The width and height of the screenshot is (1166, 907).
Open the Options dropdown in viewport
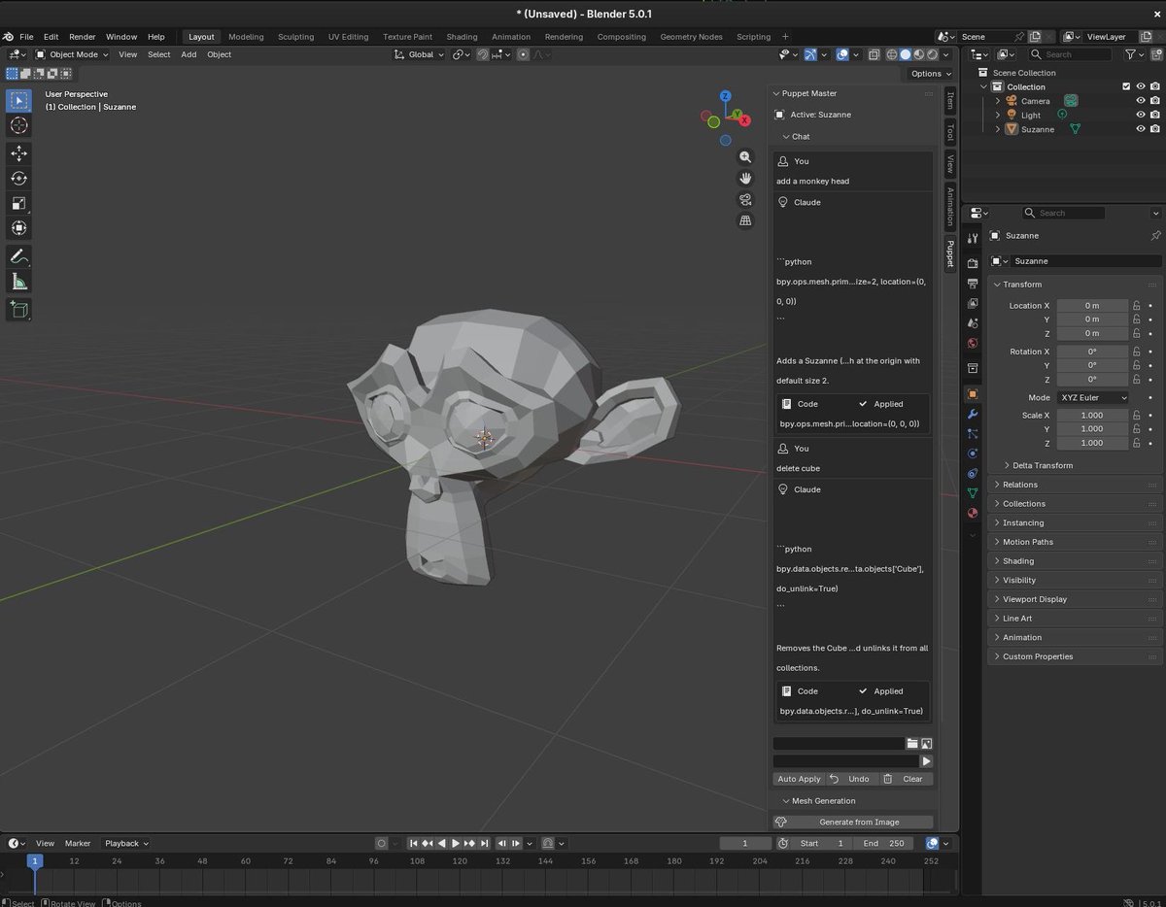[x=931, y=74]
